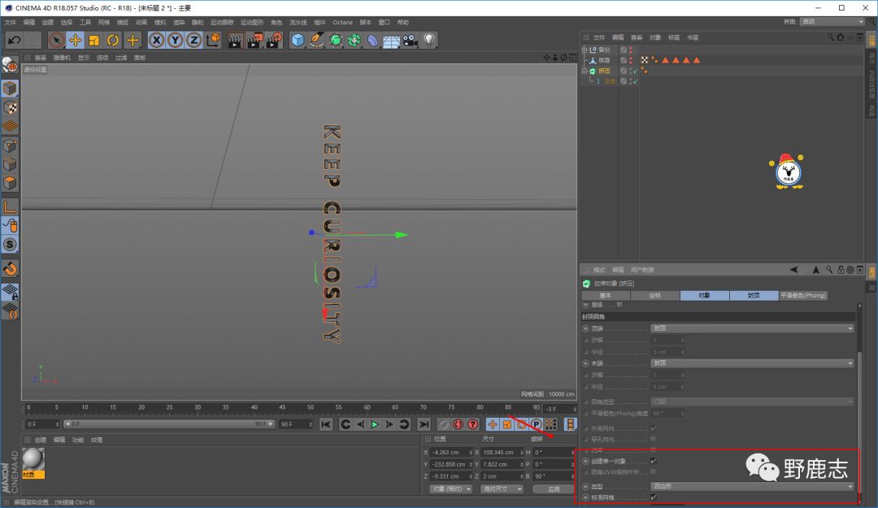Click the 应用 apply button

pyautogui.click(x=554, y=489)
